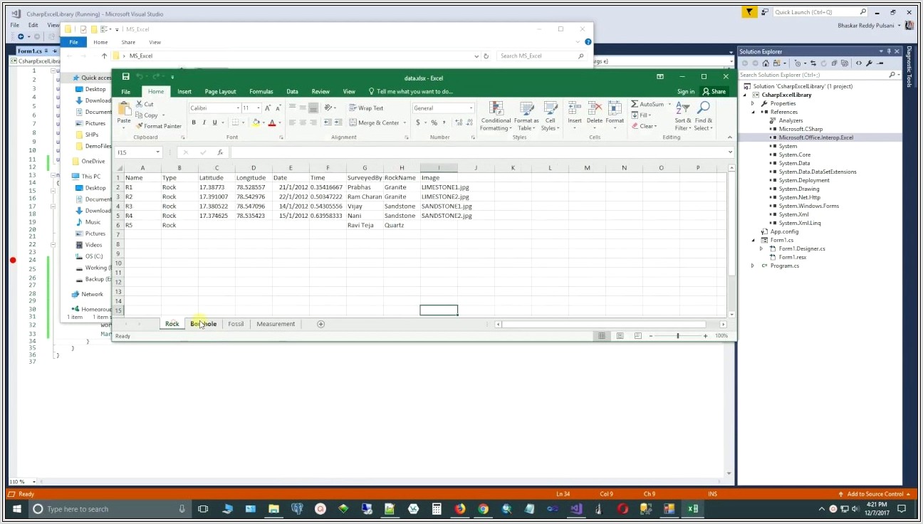
Task: Click AutoSum in Editing group
Action: (647, 104)
